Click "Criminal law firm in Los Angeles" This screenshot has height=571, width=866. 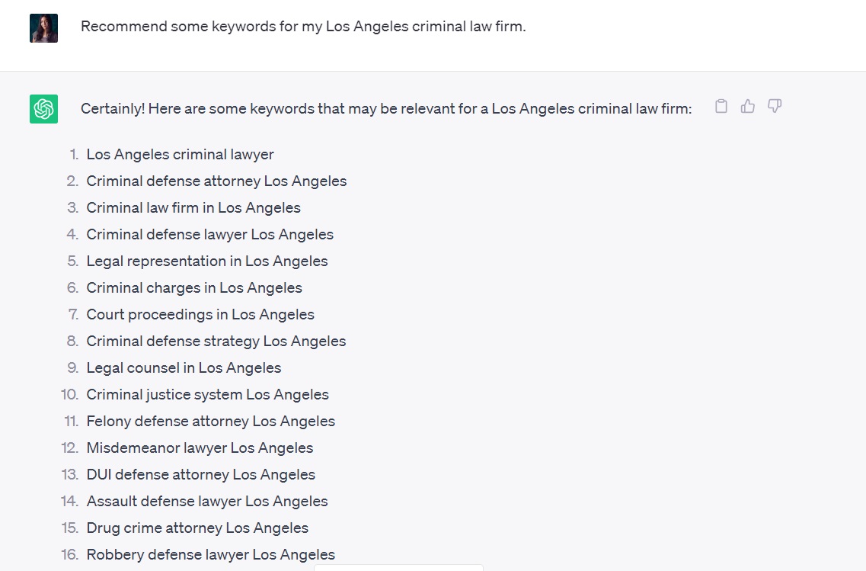coord(193,208)
